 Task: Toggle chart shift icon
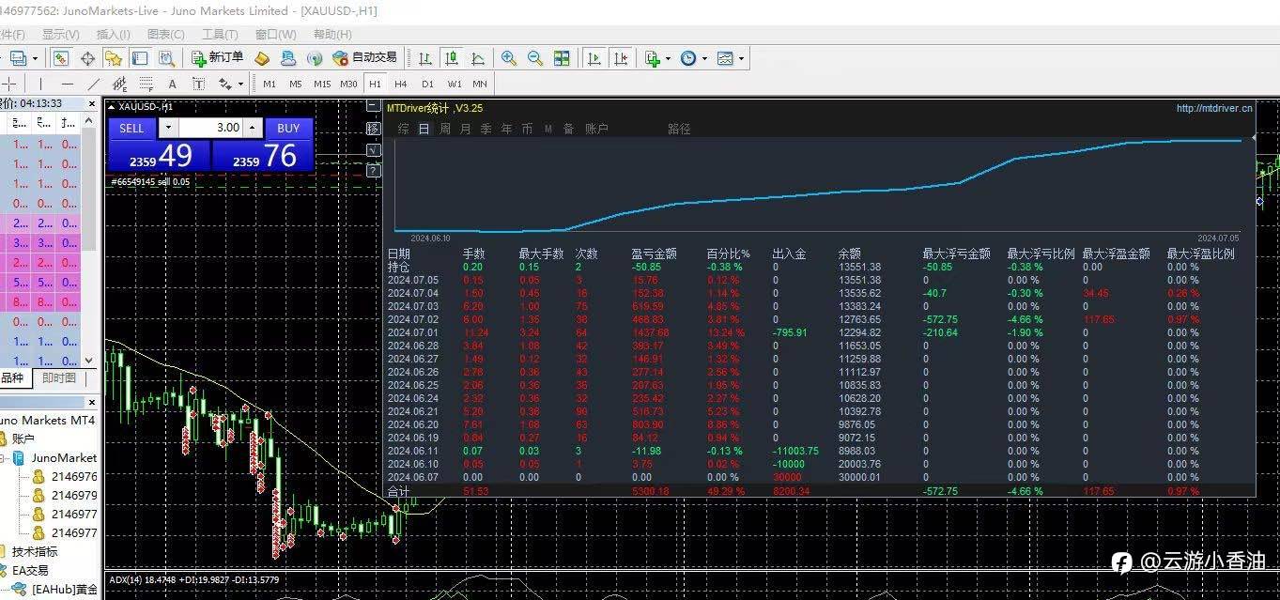click(620, 58)
